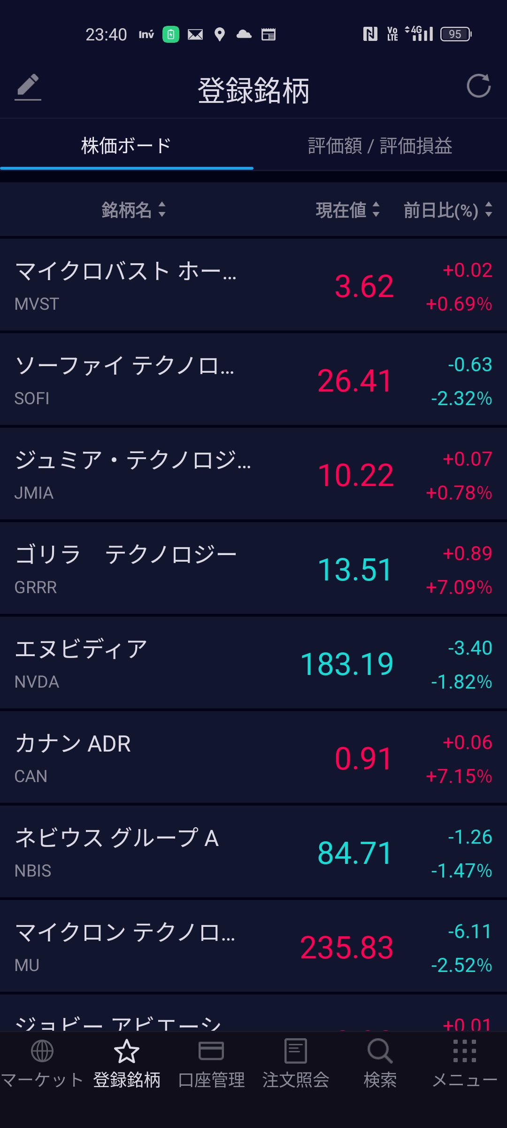Open the マーケット globe icon
The width and height of the screenshot is (507, 1128).
tap(42, 1051)
